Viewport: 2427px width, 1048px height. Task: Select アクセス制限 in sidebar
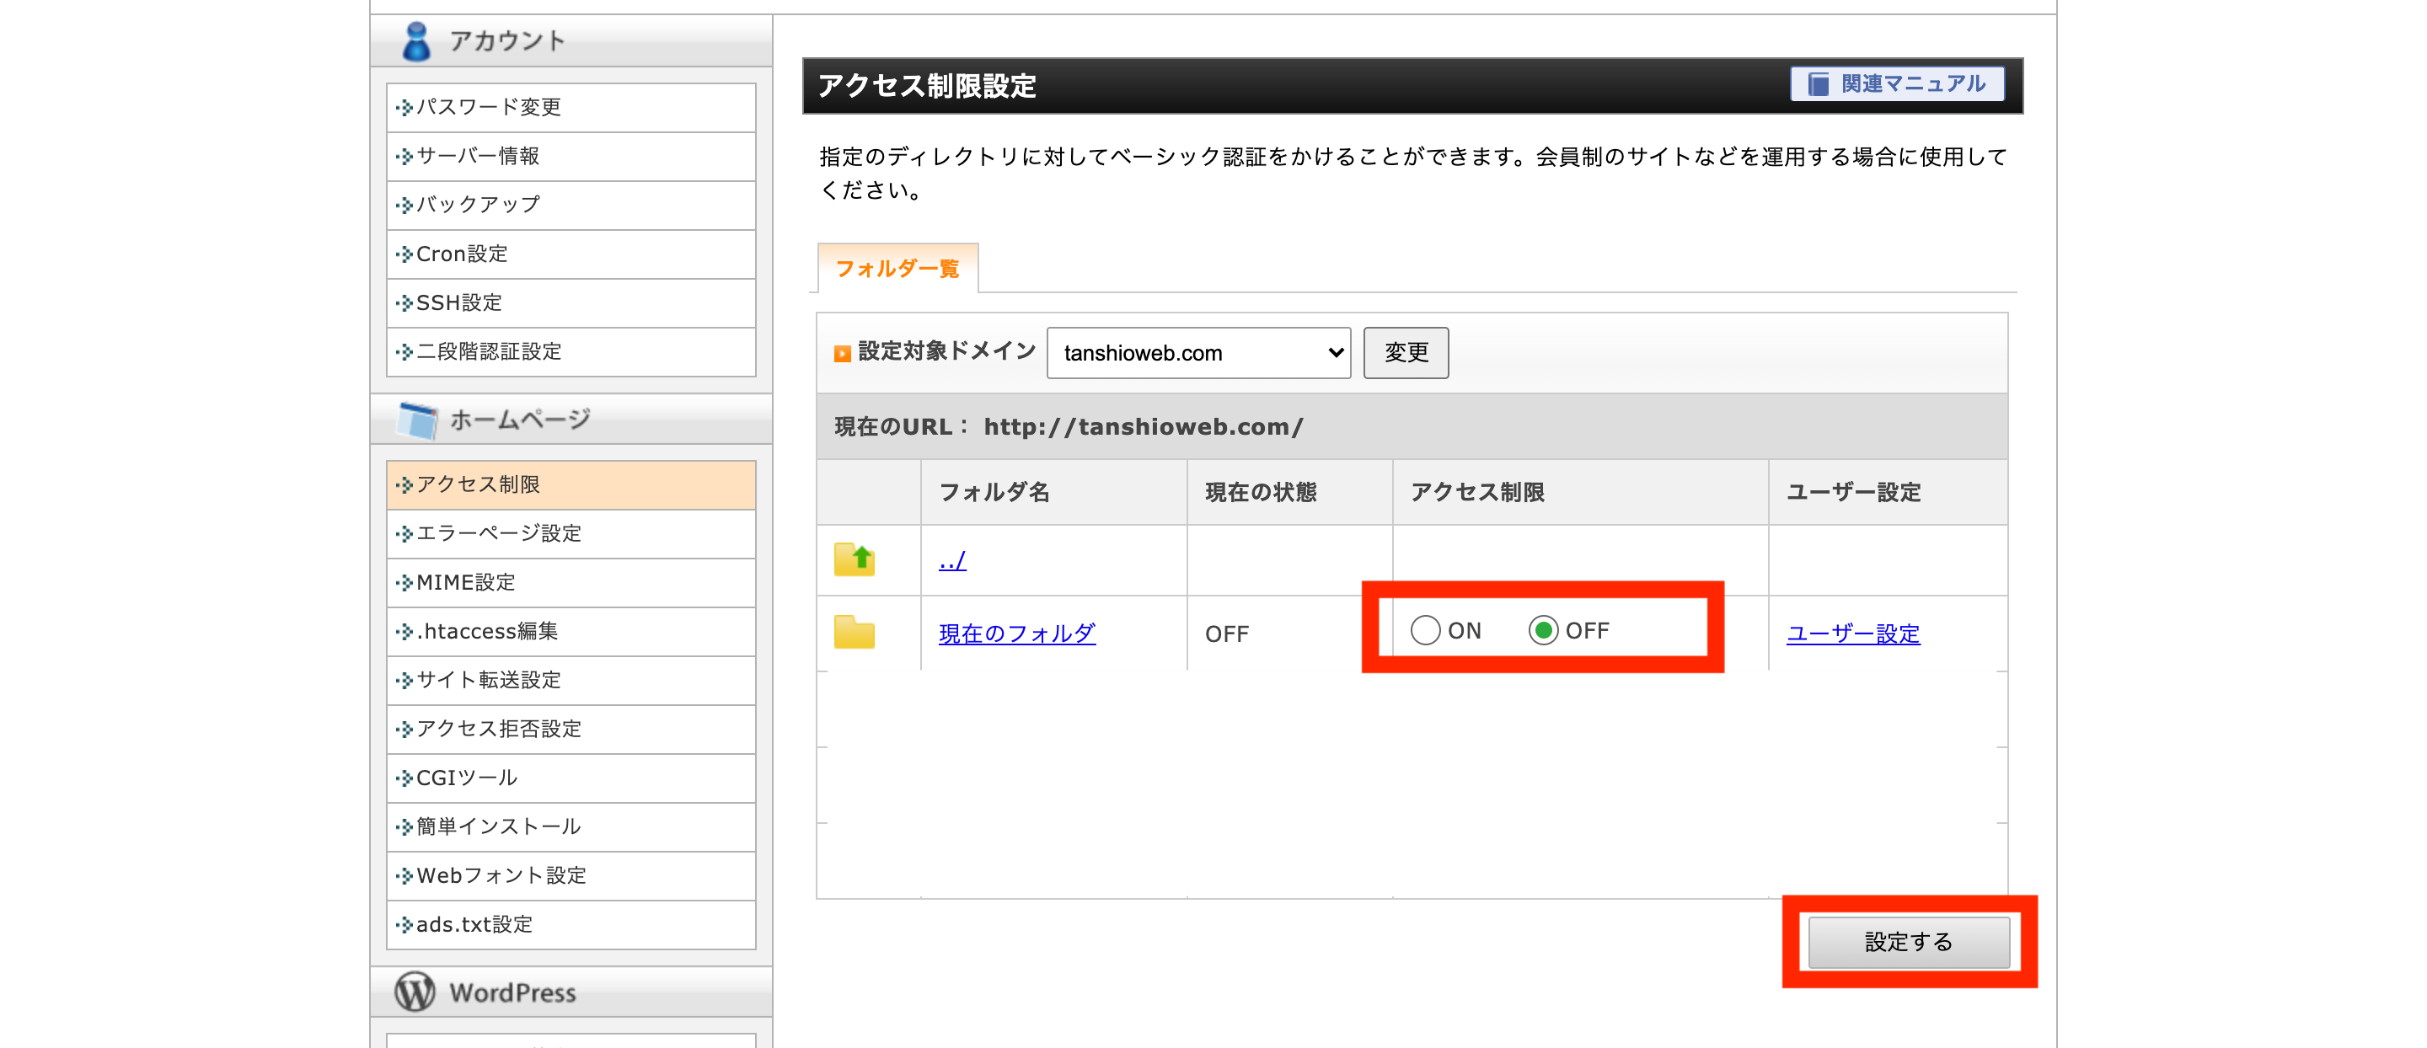(571, 485)
